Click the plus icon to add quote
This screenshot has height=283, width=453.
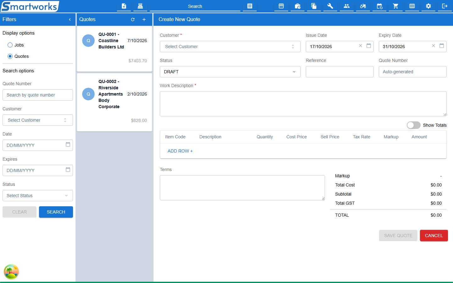144,19
